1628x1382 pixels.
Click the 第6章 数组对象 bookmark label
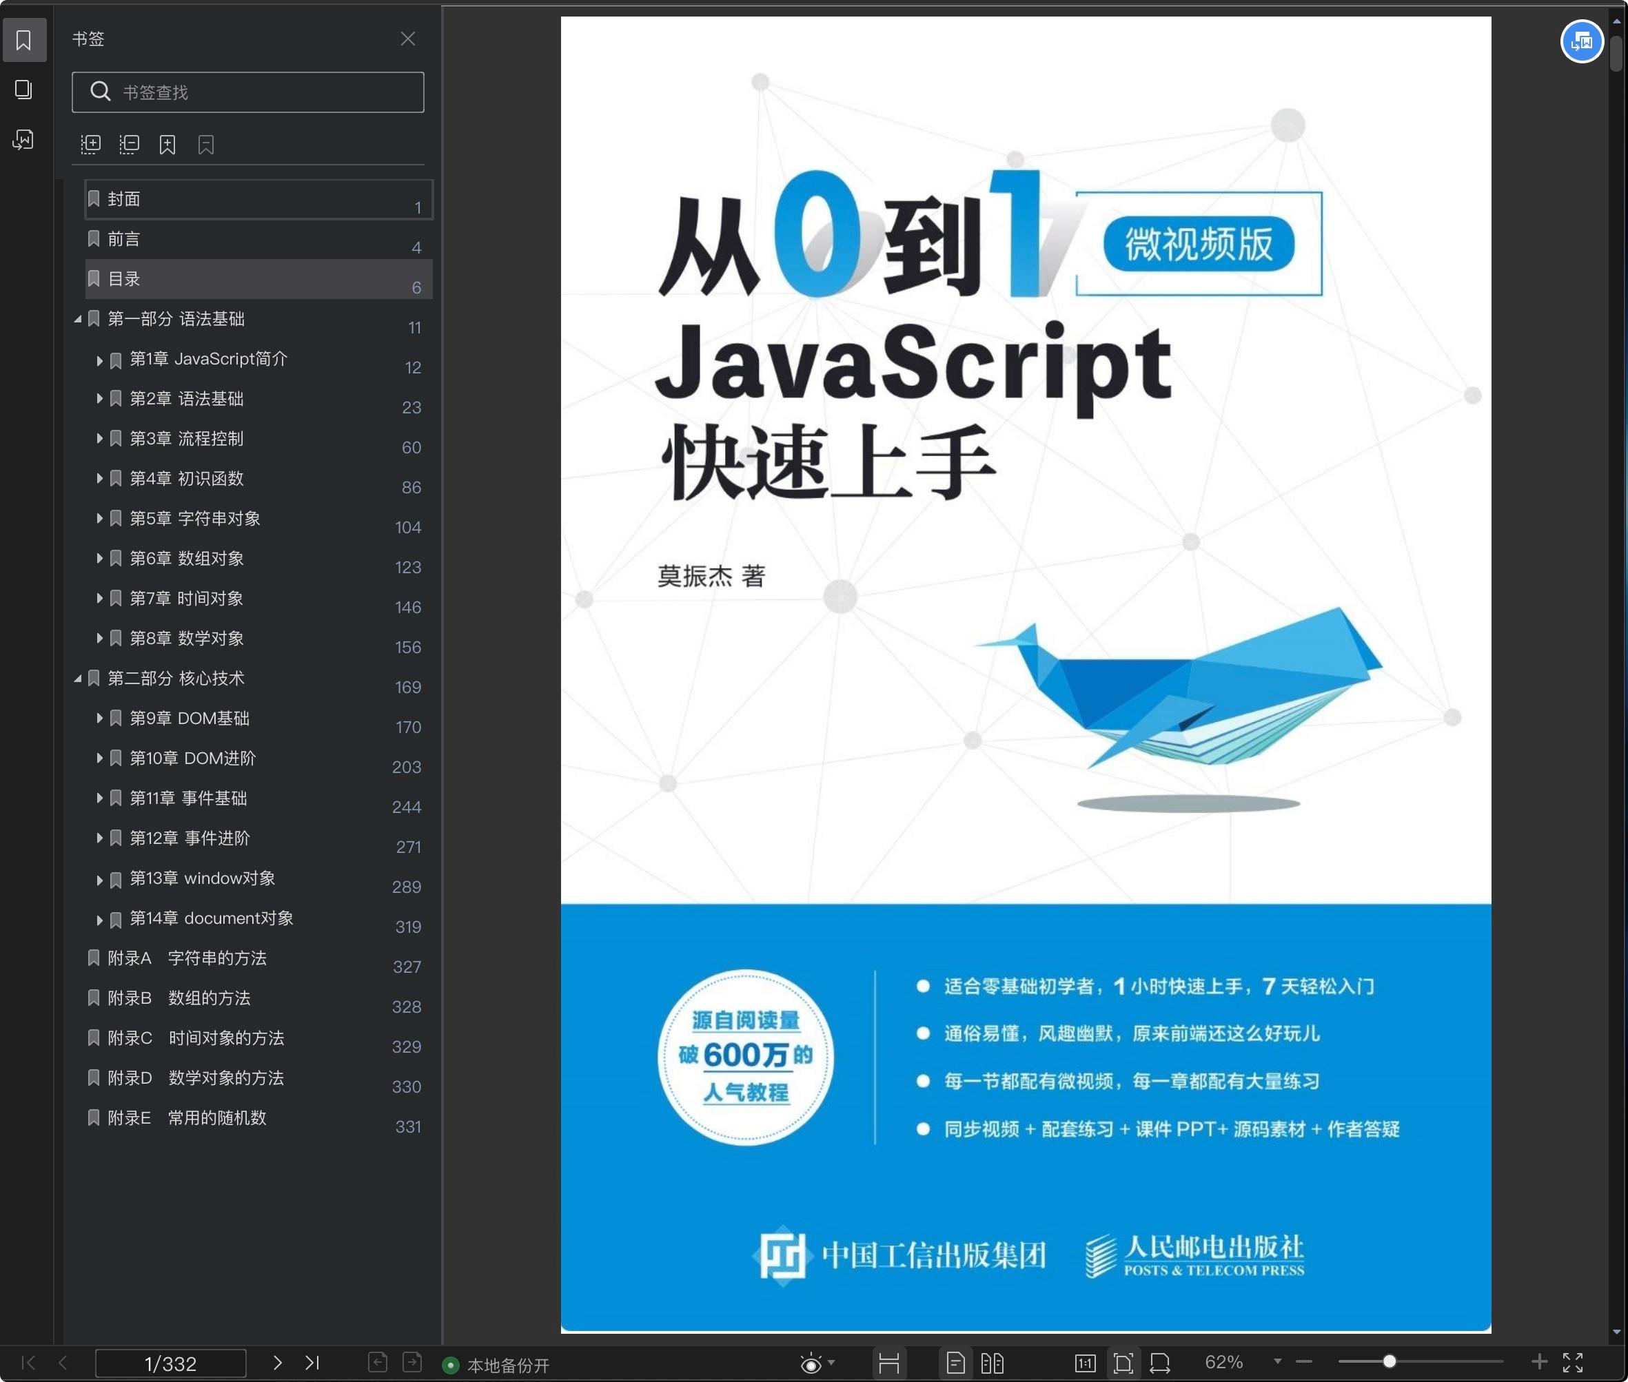tap(187, 559)
